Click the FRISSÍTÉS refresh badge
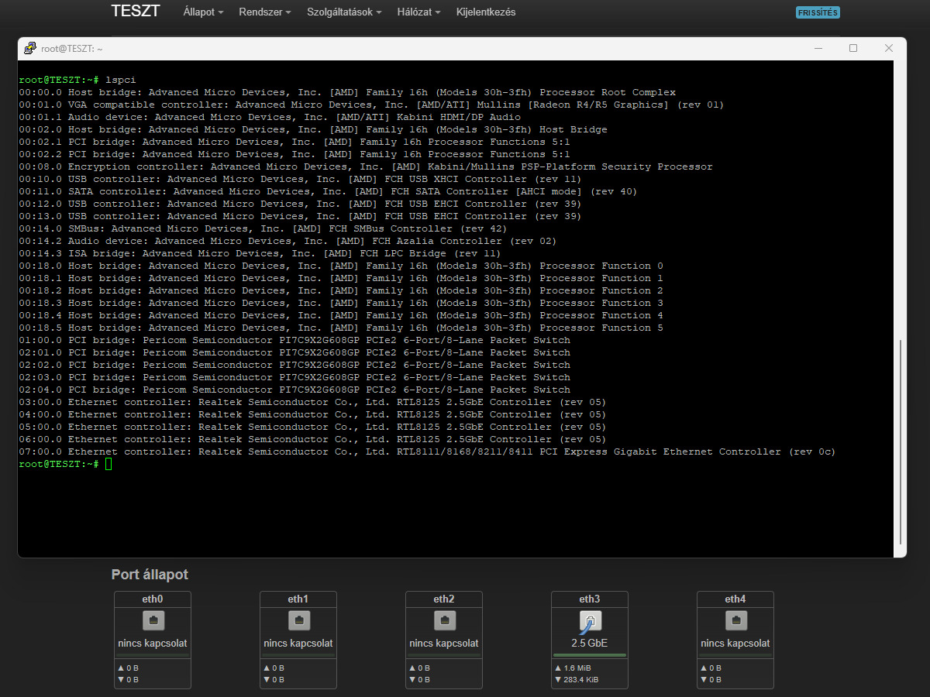 click(x=818, y=12)
